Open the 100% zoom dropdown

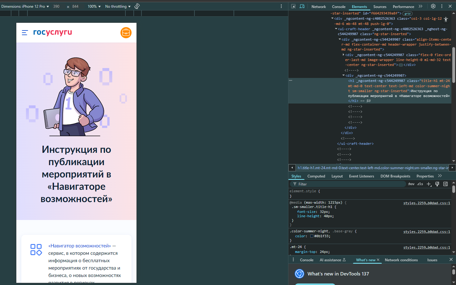[94, 6]
